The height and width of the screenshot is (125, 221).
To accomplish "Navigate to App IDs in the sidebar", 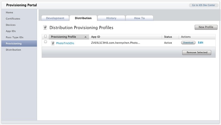I will tap(11, 31).
